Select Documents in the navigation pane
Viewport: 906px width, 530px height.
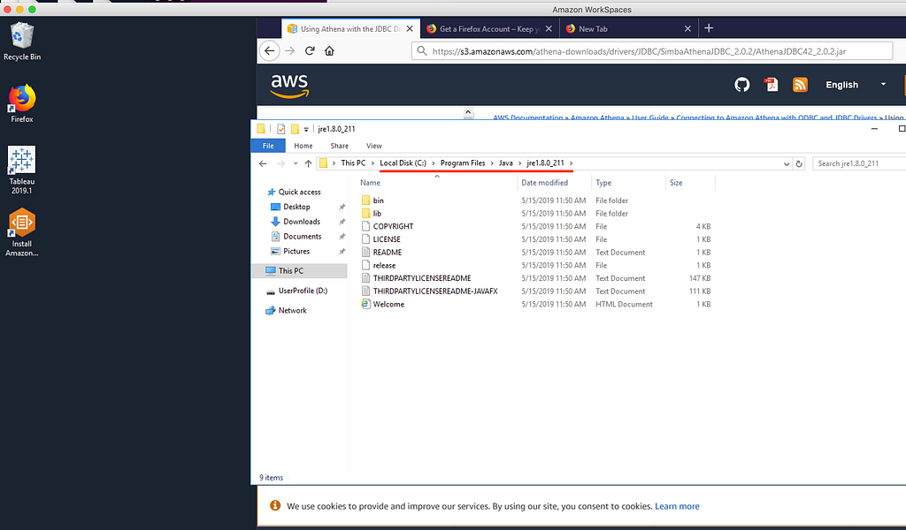pyautogui.click(x=303, y=237)
